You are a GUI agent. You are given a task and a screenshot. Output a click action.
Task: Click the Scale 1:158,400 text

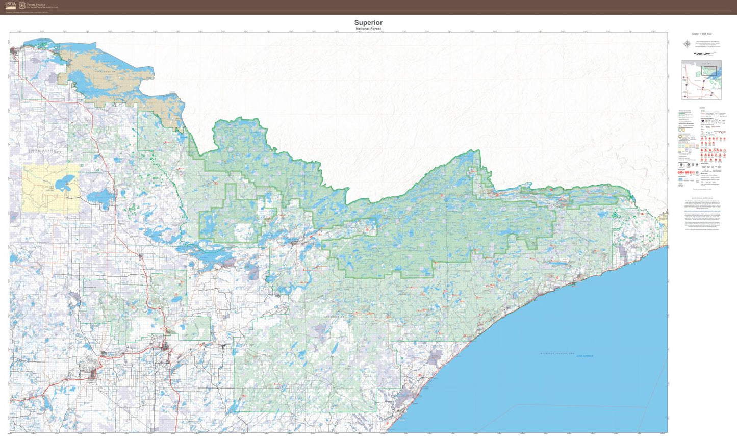[x=701, y=33]
